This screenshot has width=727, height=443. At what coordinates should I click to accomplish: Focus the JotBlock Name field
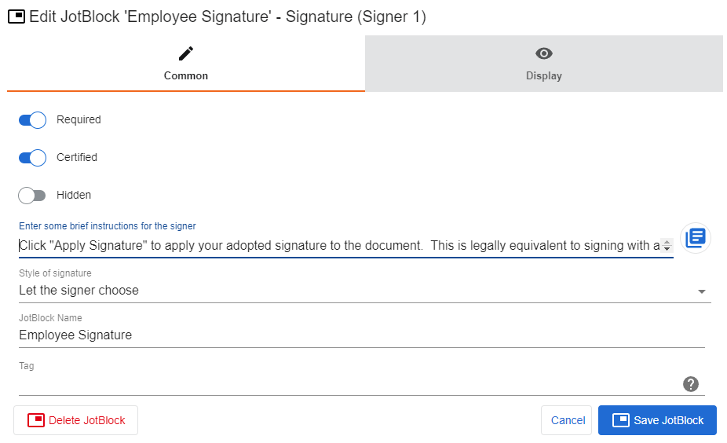pyautogui.click(x=361, y=335)
